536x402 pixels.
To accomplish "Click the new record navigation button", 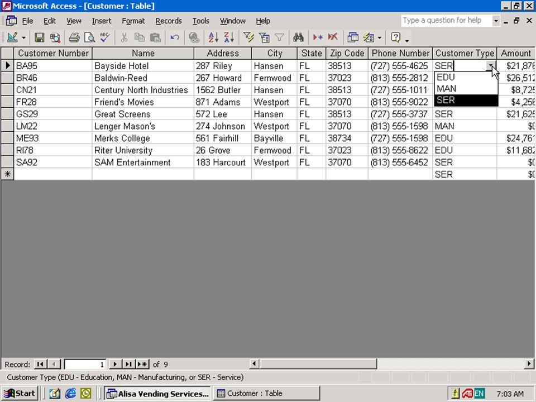I will tap(142, 365).
